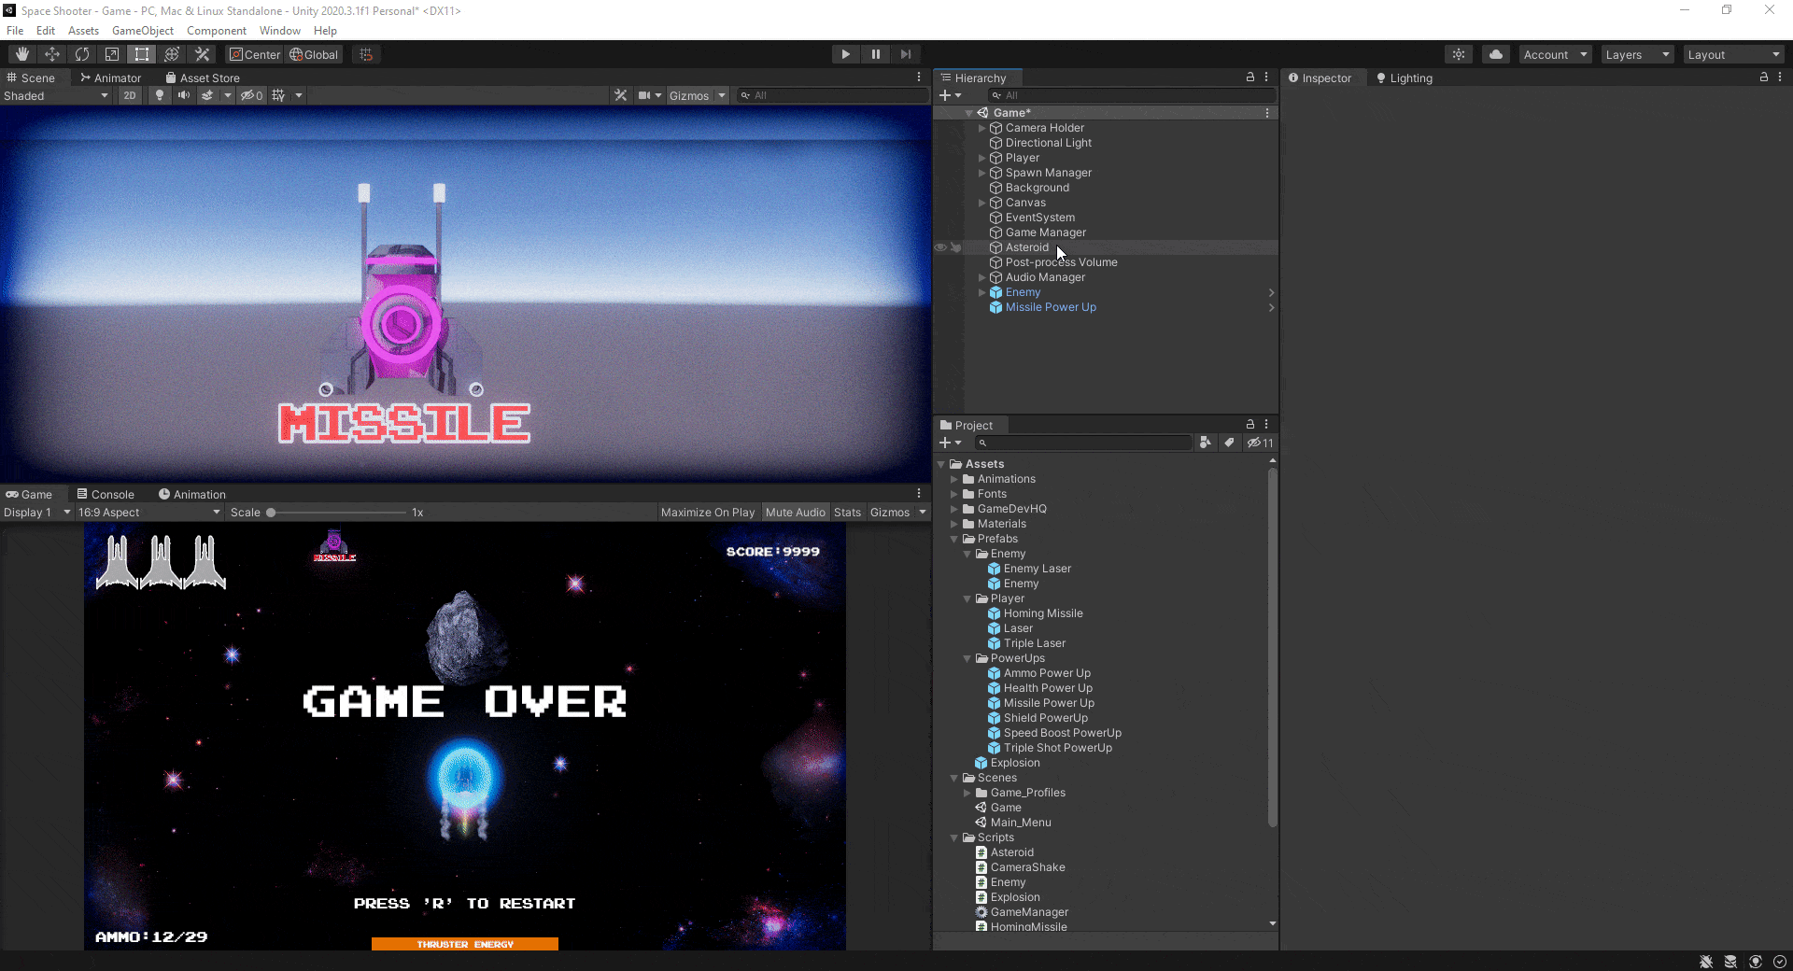Viewport: 1793px width, 971px height.
Task: Select the Transform tool
Action: [172, 54]
